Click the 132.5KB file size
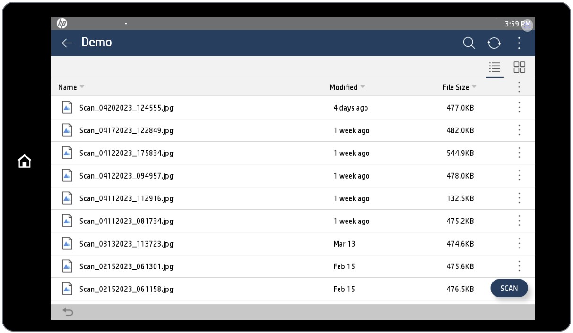The width and height of the screenshot is (573, 333). point(460,199)
